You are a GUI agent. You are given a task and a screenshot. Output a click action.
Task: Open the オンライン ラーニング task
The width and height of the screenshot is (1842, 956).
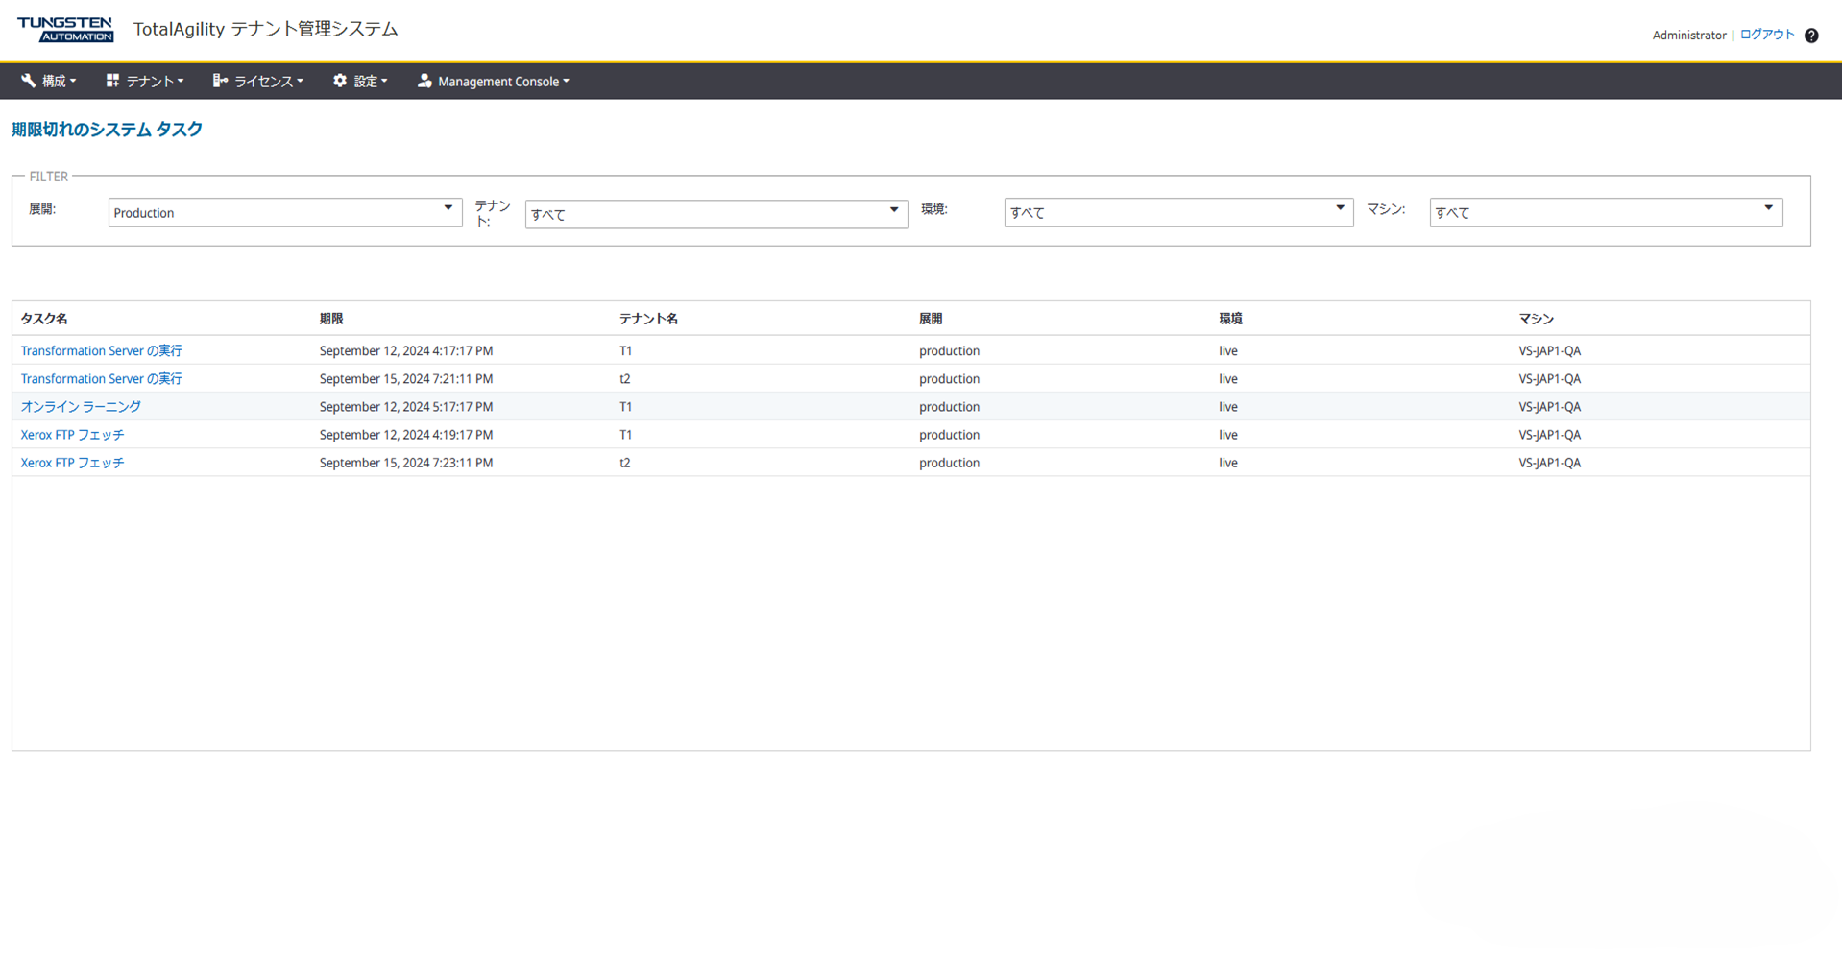tap(81, 406)
